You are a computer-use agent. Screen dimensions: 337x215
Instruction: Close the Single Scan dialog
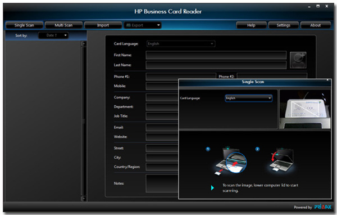pos(327,80)
